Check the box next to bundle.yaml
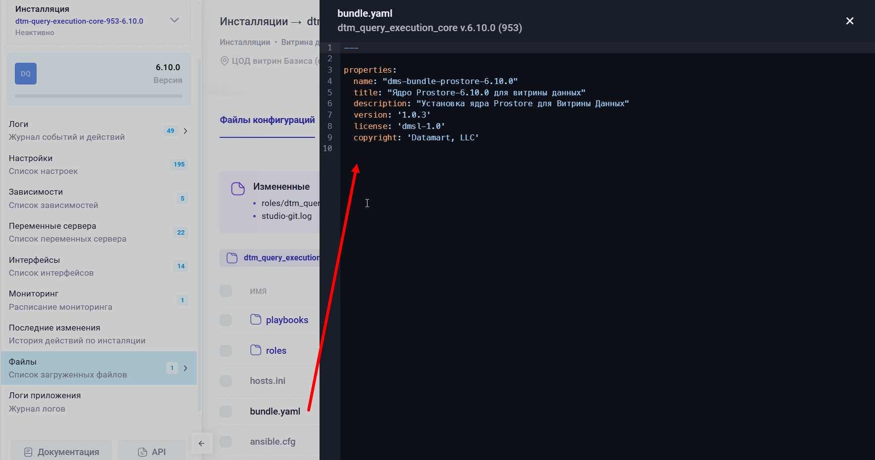Image resolution: width=875 pixels, height=460 pixels. (x=226, y=412)
